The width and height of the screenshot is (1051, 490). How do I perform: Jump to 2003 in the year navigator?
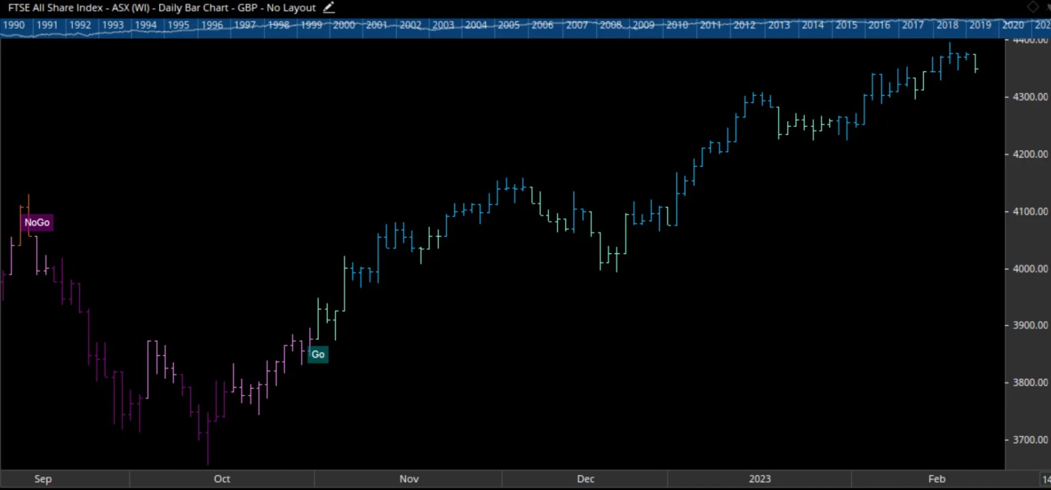point(443,25)
